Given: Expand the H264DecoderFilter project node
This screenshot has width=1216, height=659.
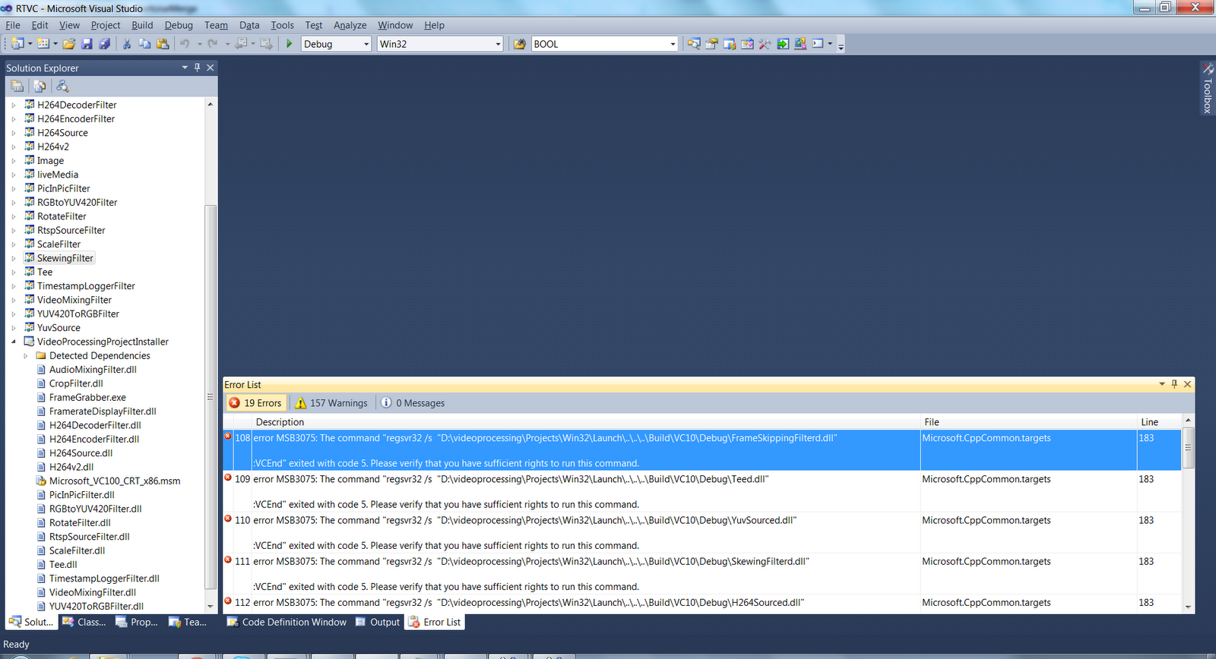Looking at the screenshot, I should pos(14,106).
